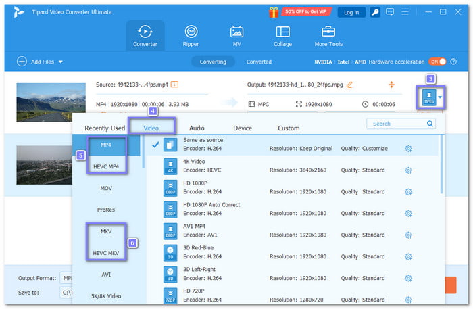473x309 pixels.
Task: Choose 3D Red-Blue preset
Action: pyautogui.click(x=292, y=252)
